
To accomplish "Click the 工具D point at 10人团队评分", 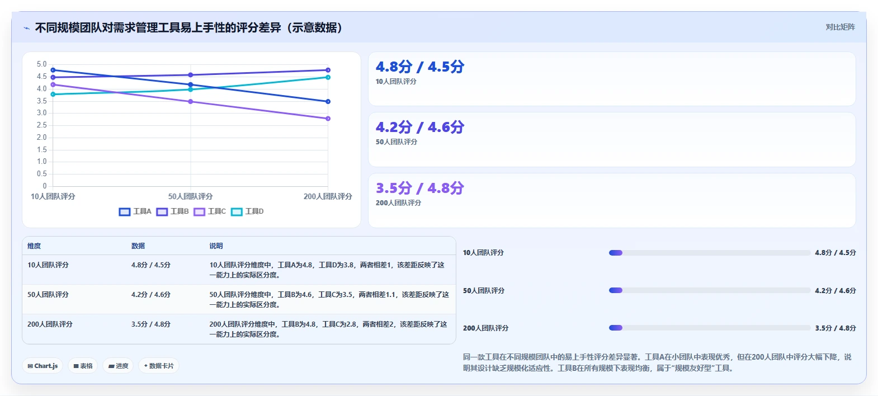I will [x=53, y=94].
